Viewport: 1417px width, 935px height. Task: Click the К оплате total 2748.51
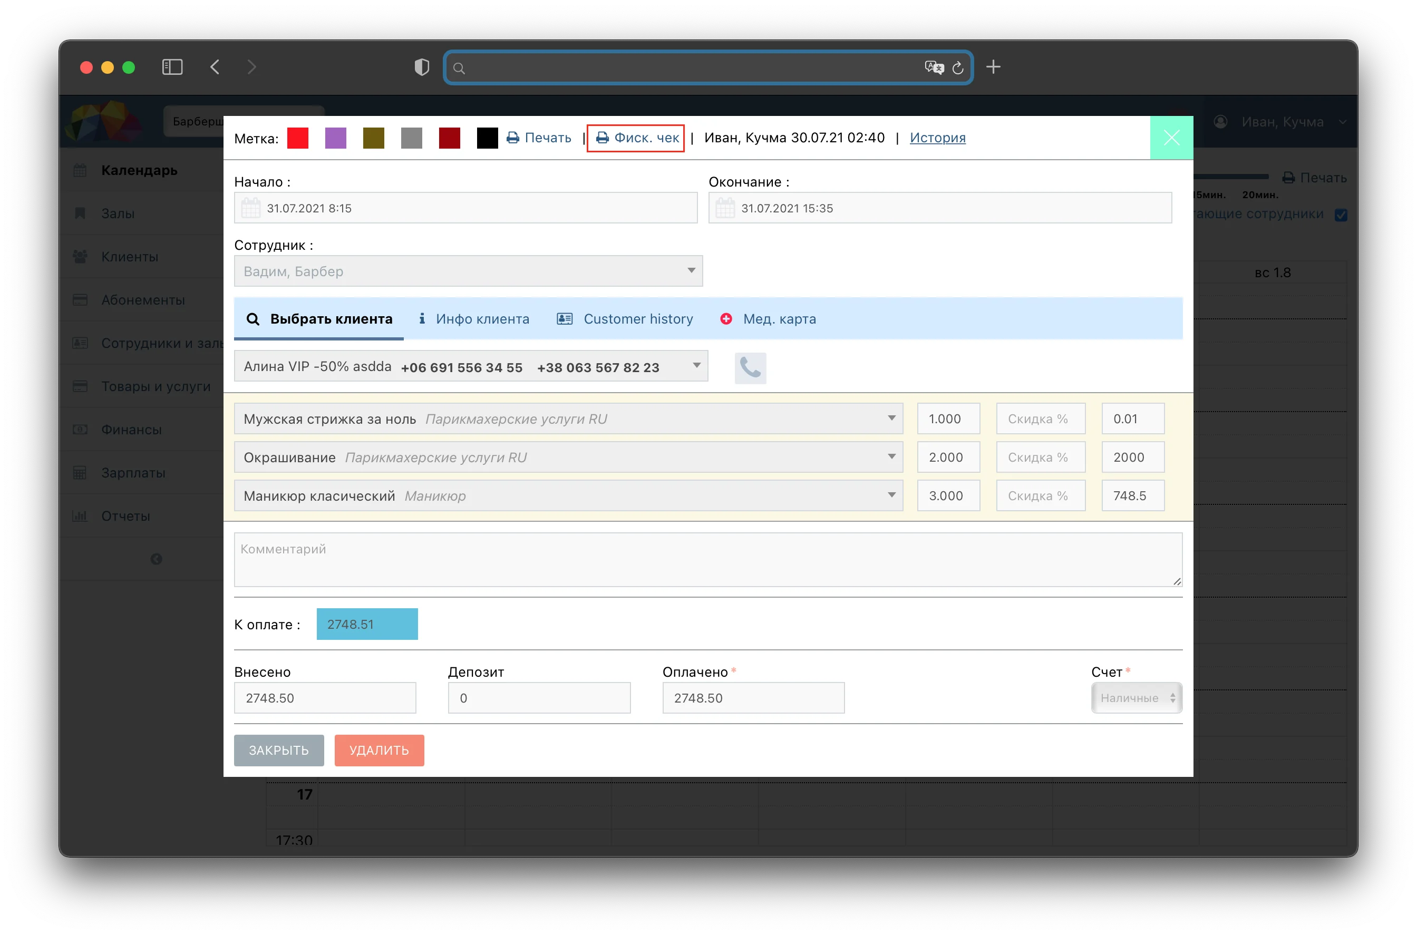tap(367, 625)
